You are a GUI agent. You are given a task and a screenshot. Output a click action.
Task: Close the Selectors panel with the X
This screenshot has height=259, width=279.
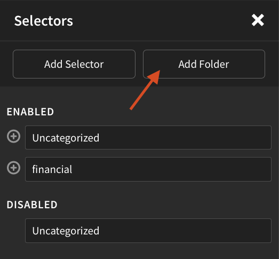258,20
